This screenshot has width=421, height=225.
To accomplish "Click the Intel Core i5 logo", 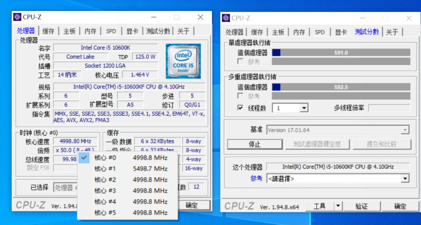I will [x=183, y=61].
